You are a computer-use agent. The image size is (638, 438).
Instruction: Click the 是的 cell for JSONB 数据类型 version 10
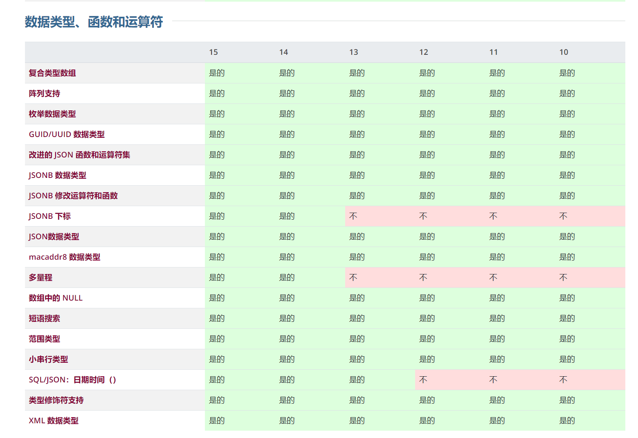point(590,175)
